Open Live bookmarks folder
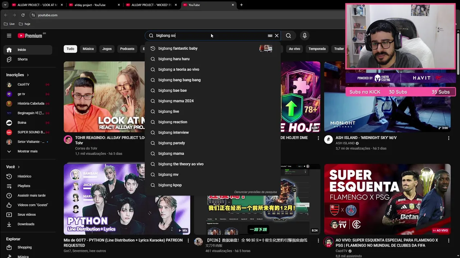Viewport: 460px width, 258px height. pyautogui.click(x=9, y=24)
